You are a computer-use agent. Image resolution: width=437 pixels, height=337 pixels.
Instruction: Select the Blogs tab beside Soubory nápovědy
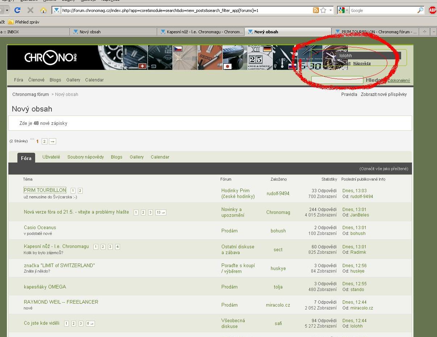pos(117,157)
